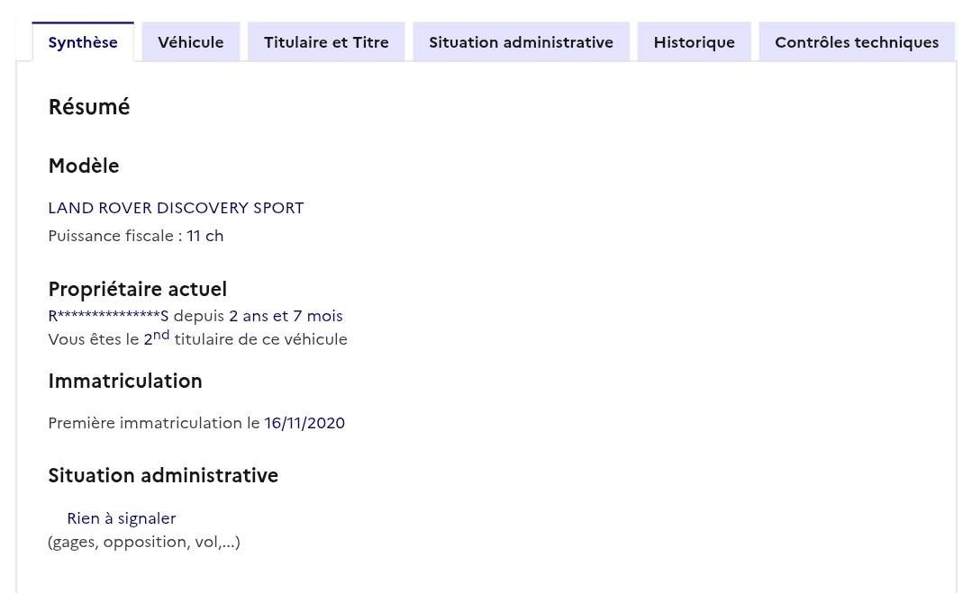Screen dimensions: 972x593
Task: Select the Titulaire et Titre tab
Action: coord(326,42)
